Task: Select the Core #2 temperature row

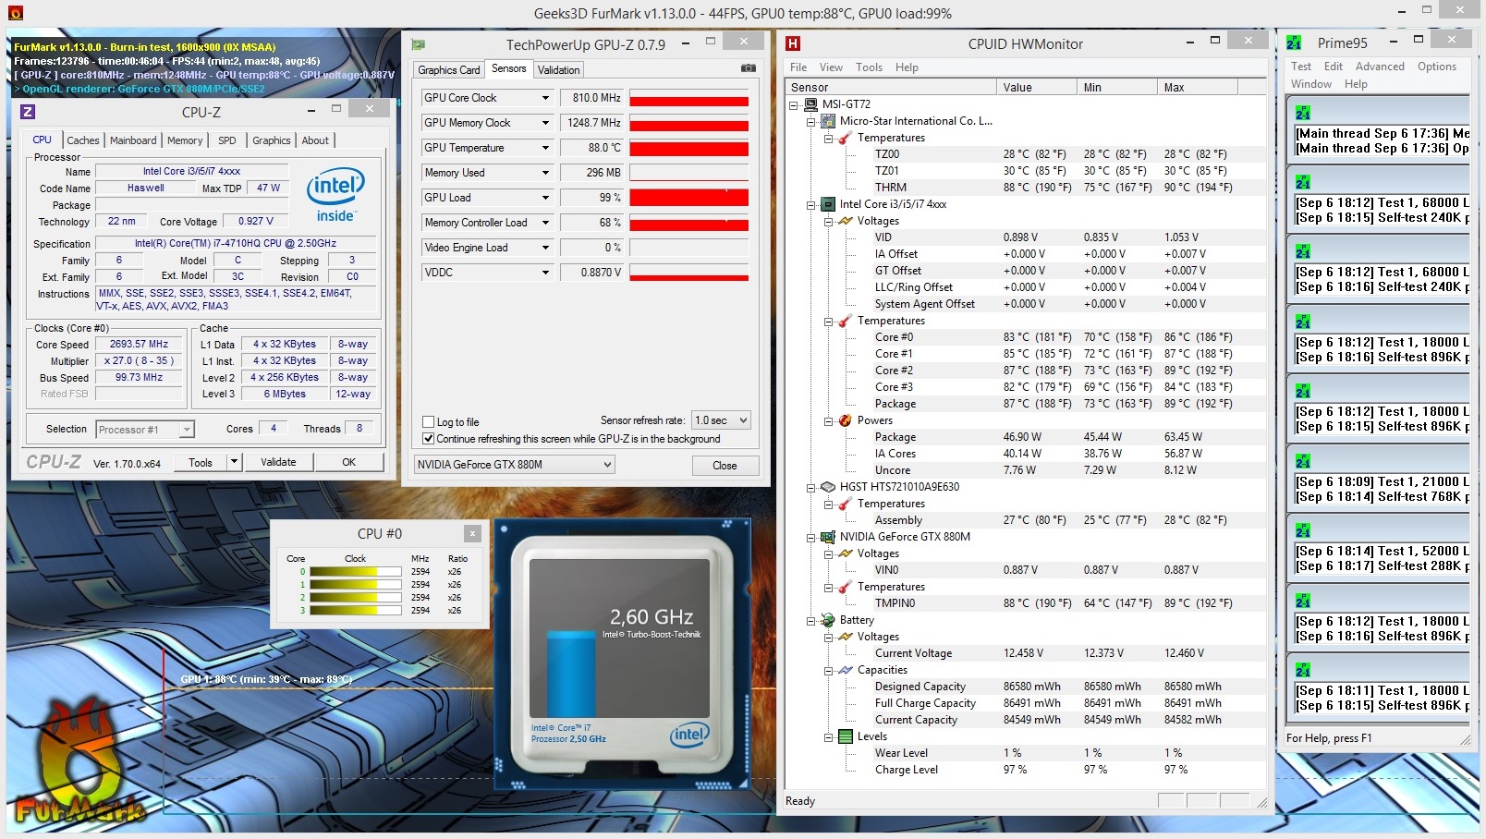Action: click(1026, 371)
